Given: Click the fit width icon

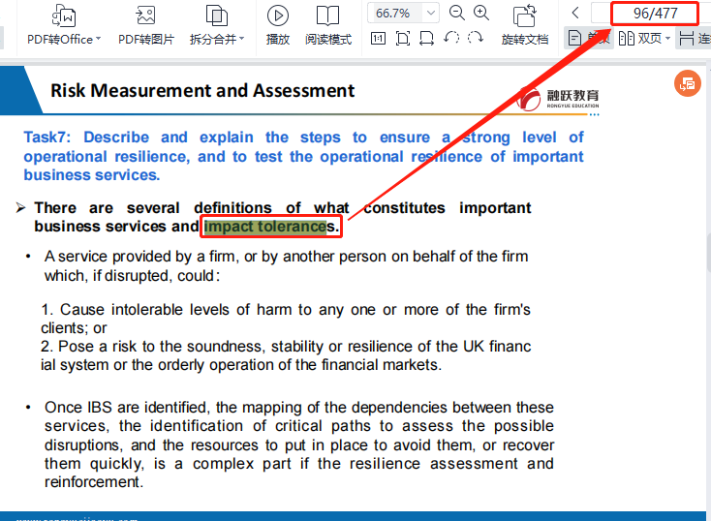Looking at the screenshot, I should pos(427,39).
